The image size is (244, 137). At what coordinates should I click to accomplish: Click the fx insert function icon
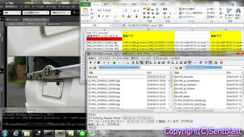coord(124,25)
